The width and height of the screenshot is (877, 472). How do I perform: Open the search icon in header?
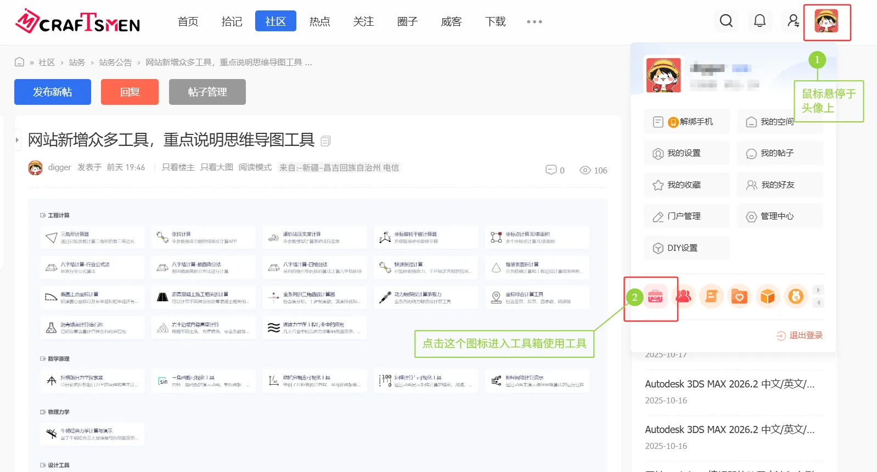[726, 21]
